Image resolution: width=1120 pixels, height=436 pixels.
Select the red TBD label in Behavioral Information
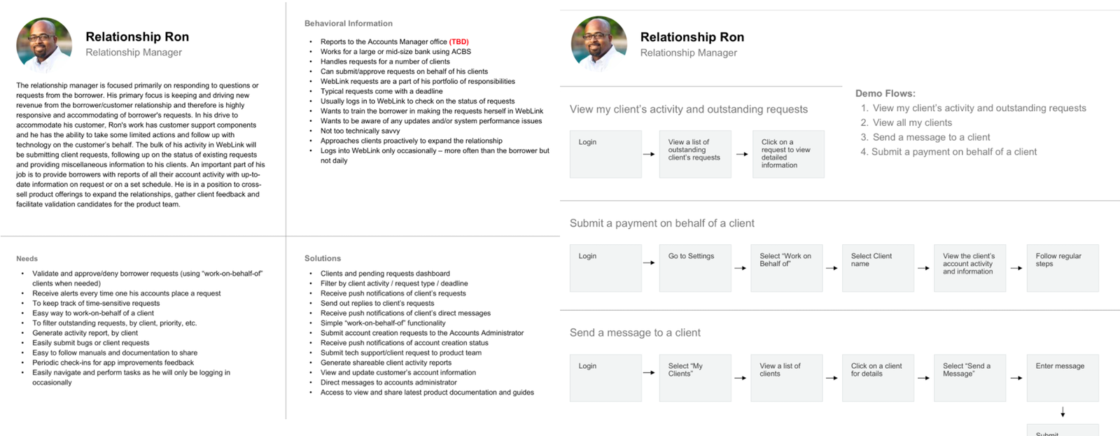(x=459, y=42)
